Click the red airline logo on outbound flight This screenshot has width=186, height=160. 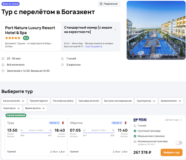tap(63, 123)
